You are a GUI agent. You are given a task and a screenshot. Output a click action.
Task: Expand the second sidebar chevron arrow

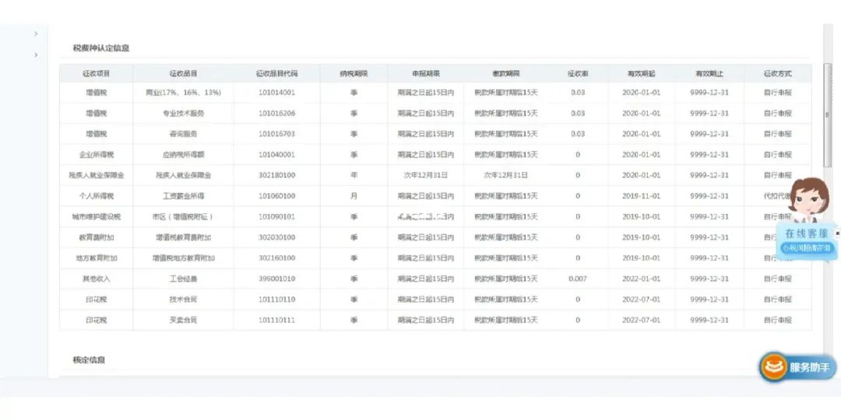tap(36, 54)
